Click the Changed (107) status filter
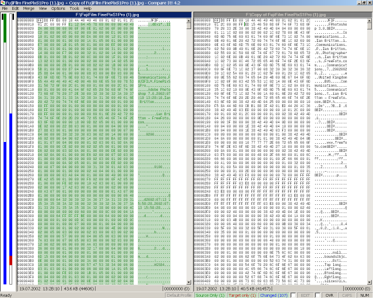 273,295
